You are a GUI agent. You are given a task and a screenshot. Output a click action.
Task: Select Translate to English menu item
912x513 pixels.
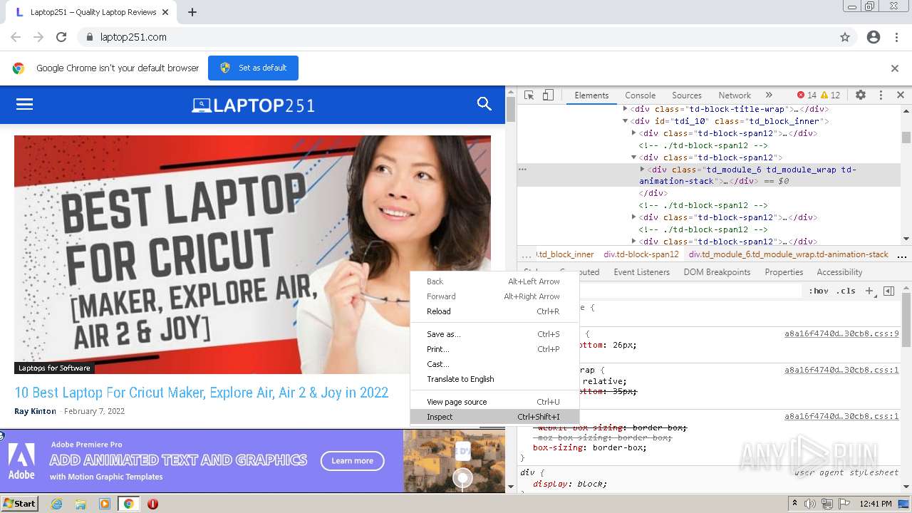point(494,379)
